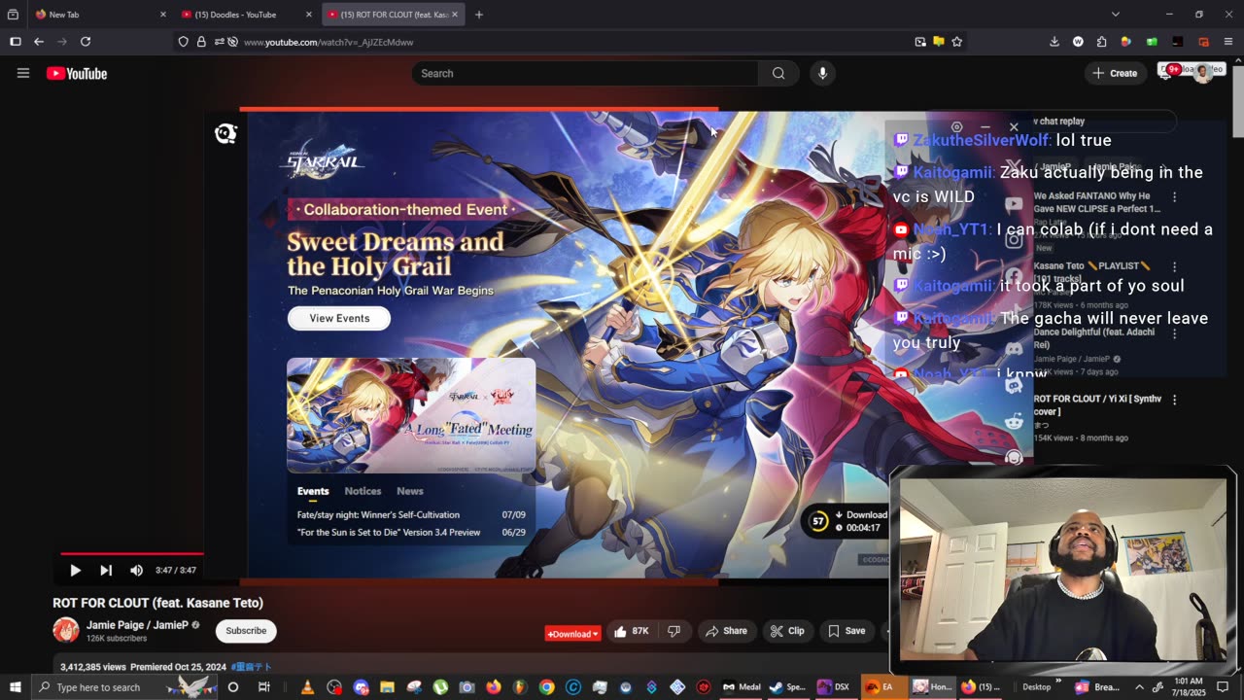Image resolution: width=1244 pixels, height=700 pixels.
Task: Show hidden system tray icons
Action: tap(1139, 687)
